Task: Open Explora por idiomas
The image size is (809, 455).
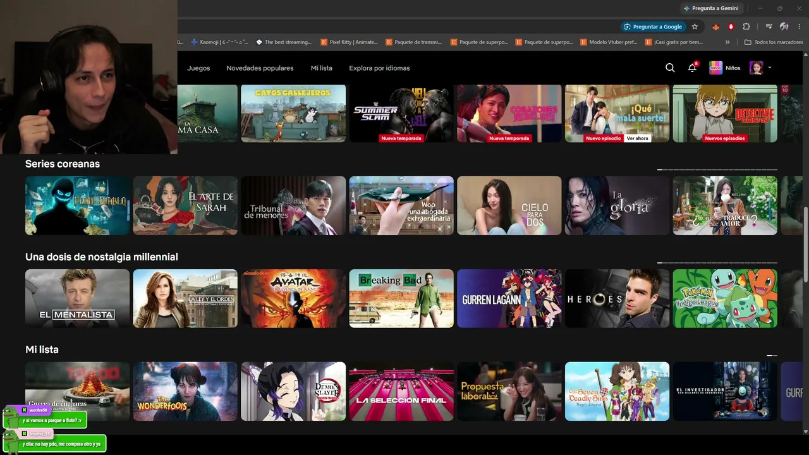Action: click(379, 68)
